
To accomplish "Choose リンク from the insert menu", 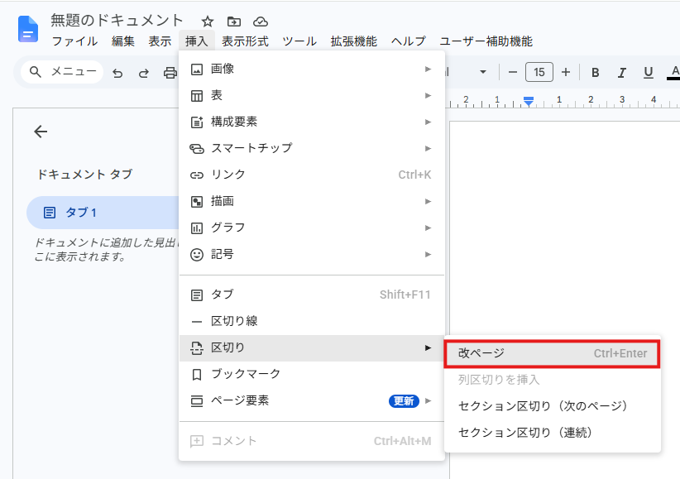I will [312, 175].
